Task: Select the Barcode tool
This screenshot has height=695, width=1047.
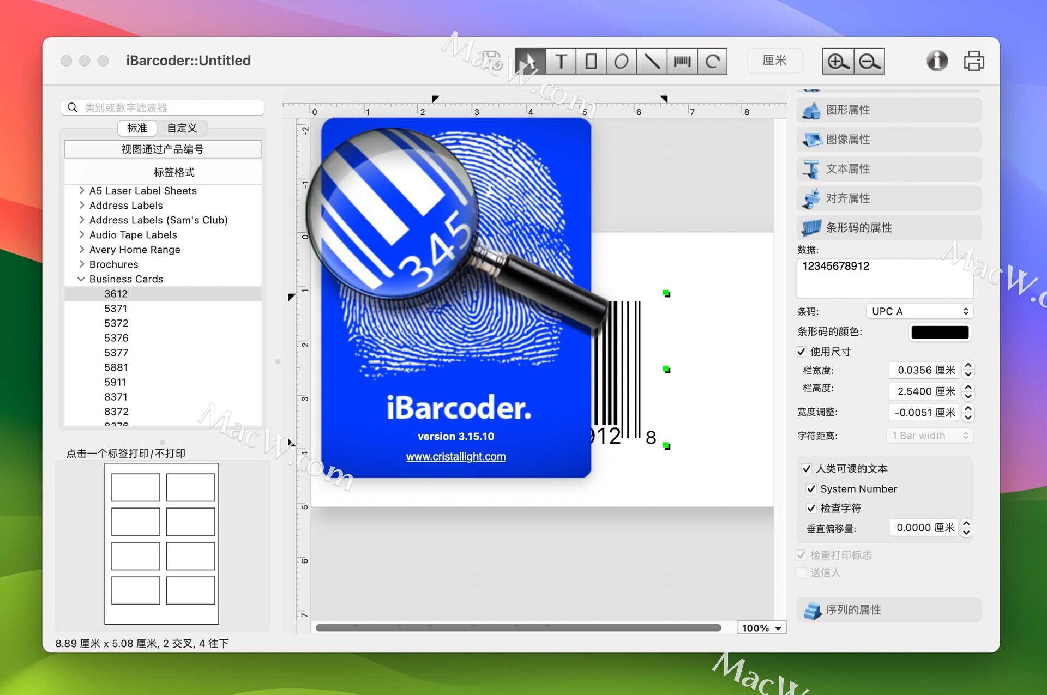Action: pos(682,61)
